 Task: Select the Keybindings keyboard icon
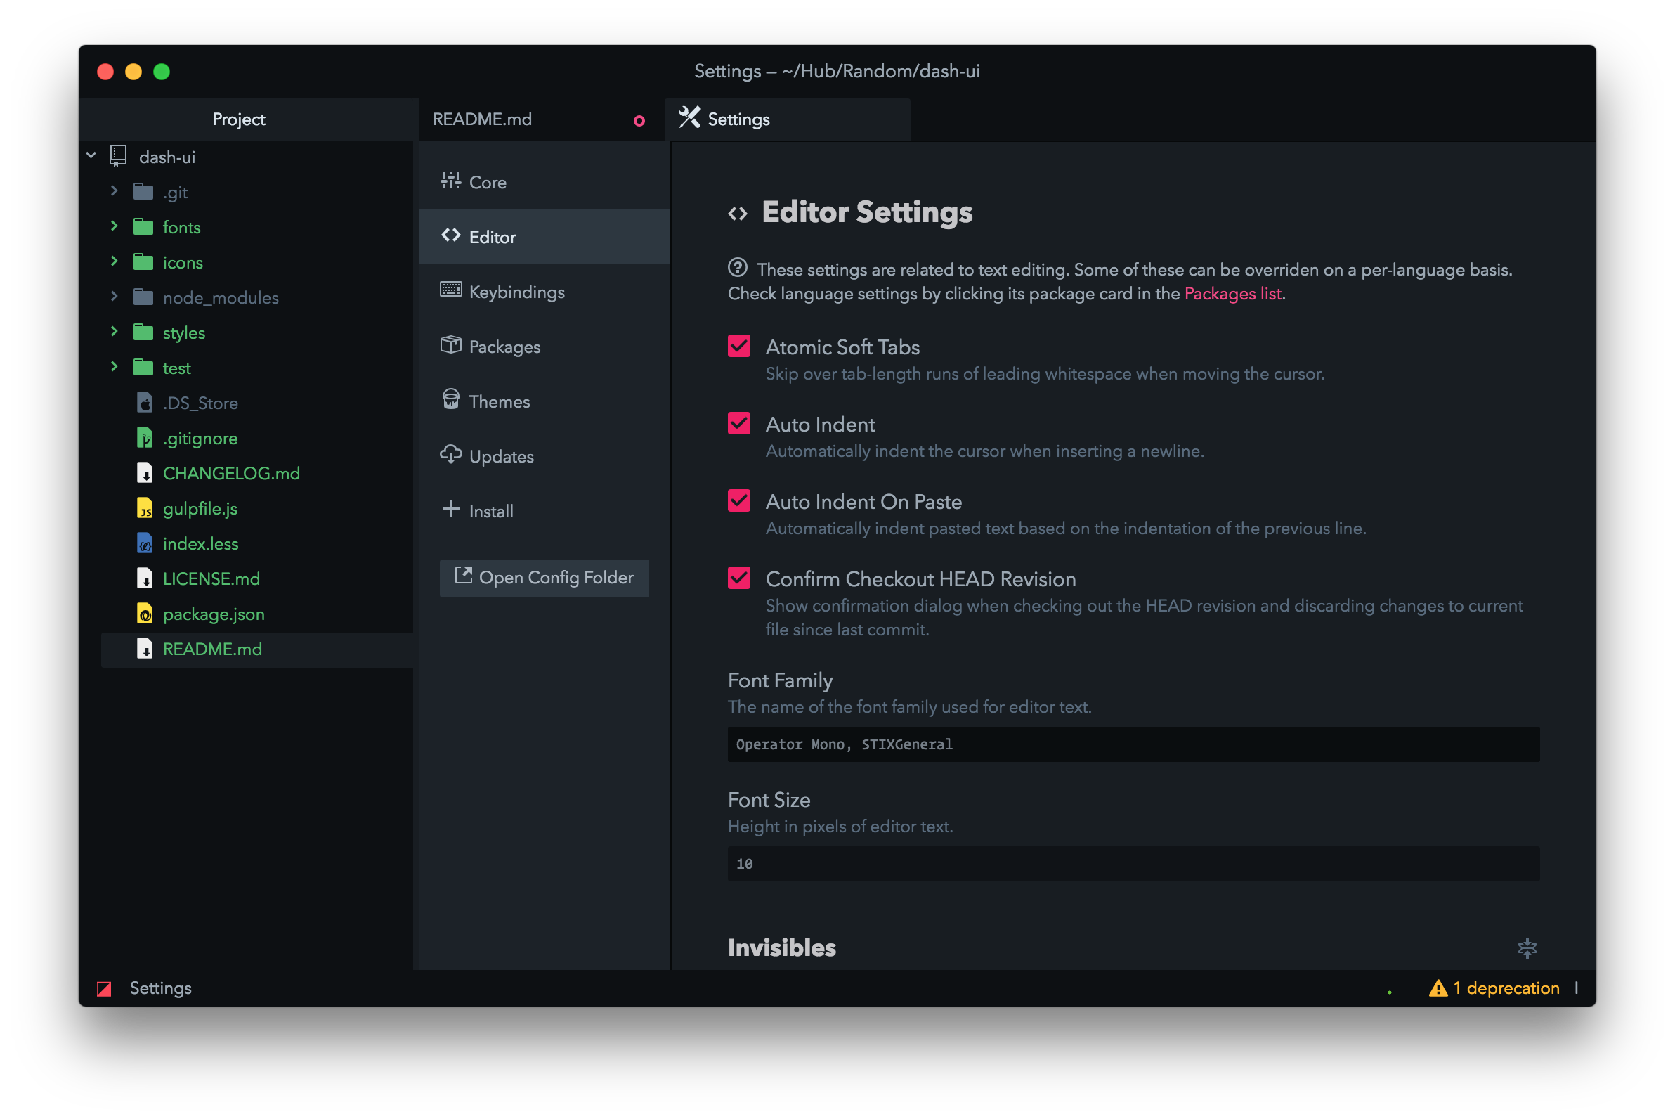(x=450, y=290)
